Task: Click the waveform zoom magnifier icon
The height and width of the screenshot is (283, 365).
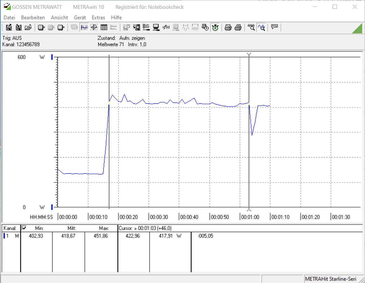Action: [251, 27]
